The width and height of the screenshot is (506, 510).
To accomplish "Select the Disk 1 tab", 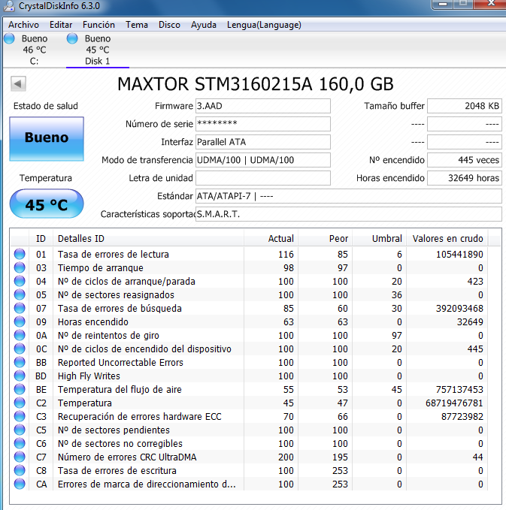I will pos(97,50).
